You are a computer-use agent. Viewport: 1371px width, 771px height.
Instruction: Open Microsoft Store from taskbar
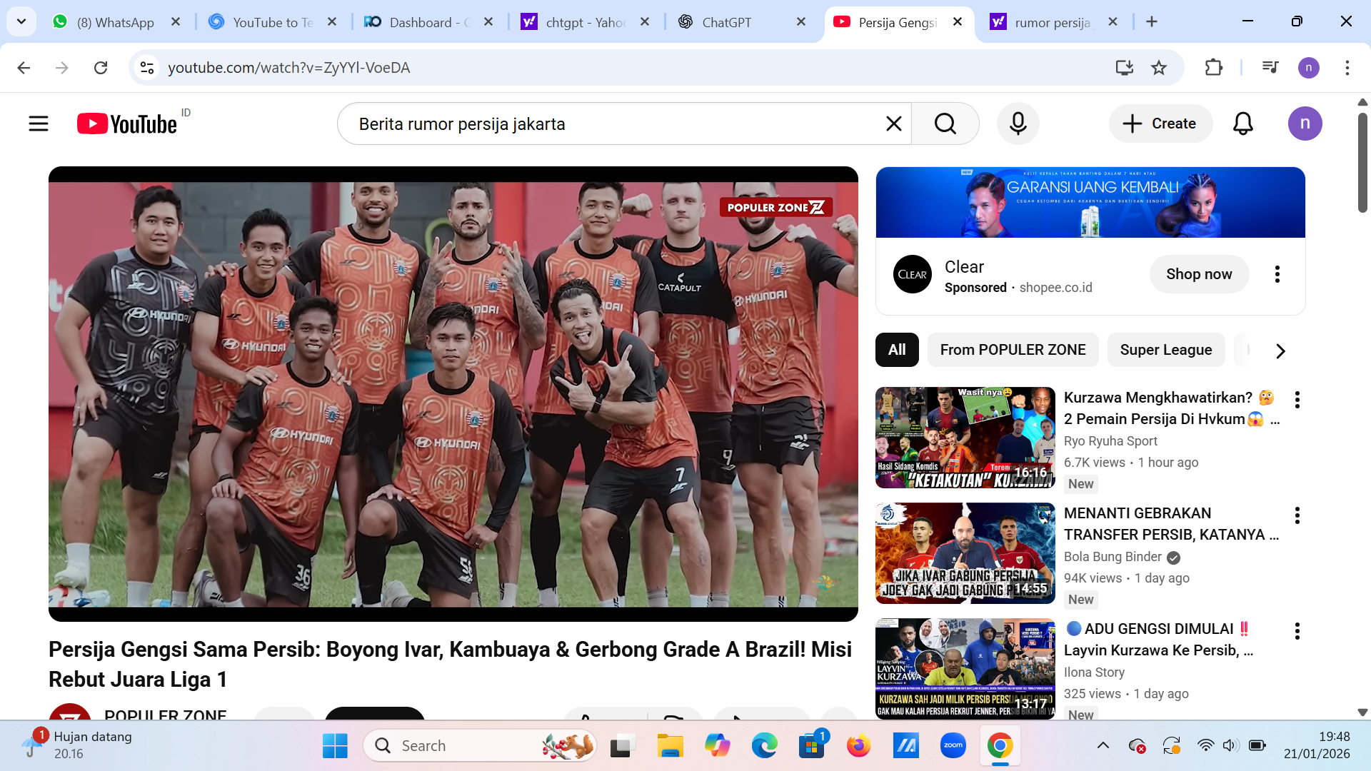(811, 745)
